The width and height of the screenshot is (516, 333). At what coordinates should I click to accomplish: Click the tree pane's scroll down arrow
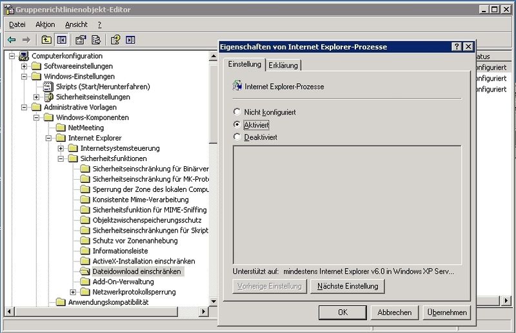click(x=213, y=301)
